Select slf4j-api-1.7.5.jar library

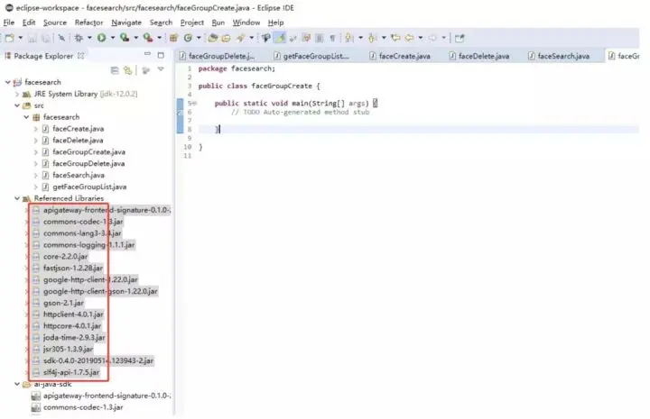(x=71, y=372)
